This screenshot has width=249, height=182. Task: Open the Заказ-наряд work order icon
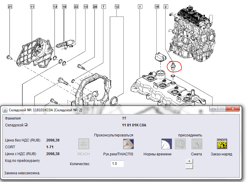click(x=222, y=144)
